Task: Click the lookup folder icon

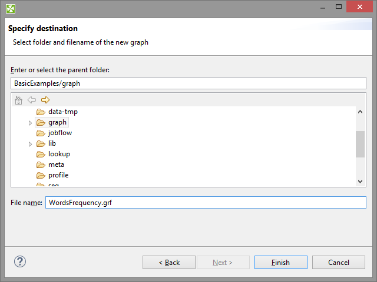Action: pyautogui.click(x=41, y=154)
